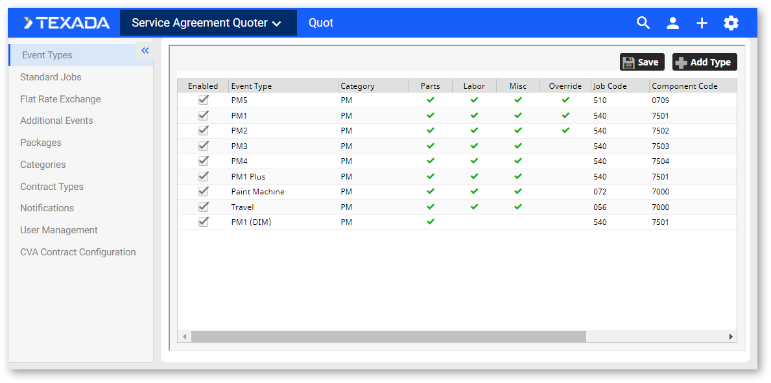Open the user profile icon

tap(672, 23)
